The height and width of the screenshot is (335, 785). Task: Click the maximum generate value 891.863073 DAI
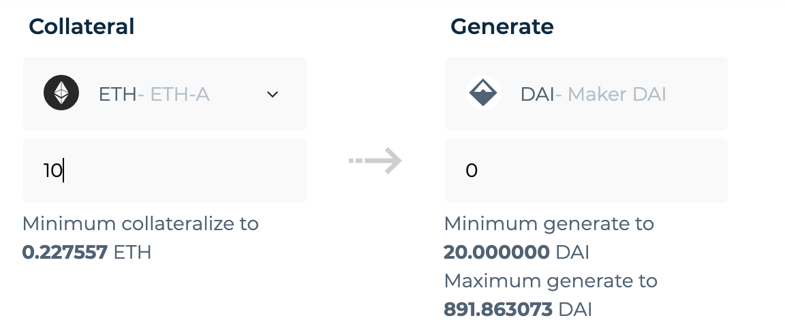518,310
